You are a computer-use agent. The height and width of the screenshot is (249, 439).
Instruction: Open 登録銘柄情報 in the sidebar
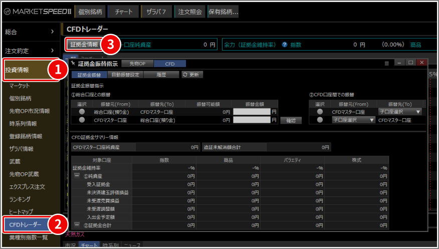click(x=26, y=136)
